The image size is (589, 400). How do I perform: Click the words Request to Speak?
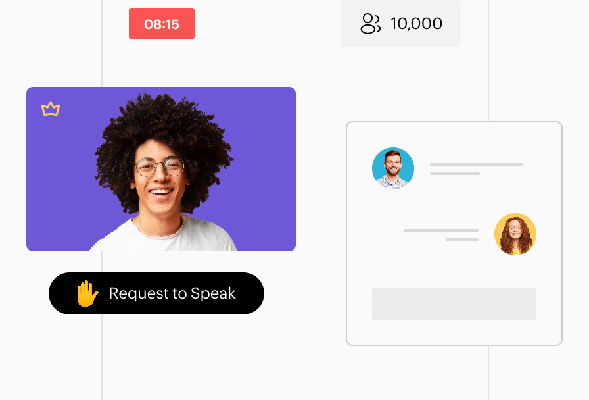point(172,293)
